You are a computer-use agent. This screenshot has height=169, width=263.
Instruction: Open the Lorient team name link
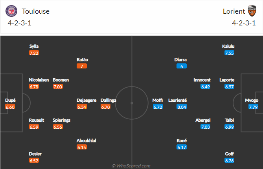pyautogui.click(x=234, y=11)
